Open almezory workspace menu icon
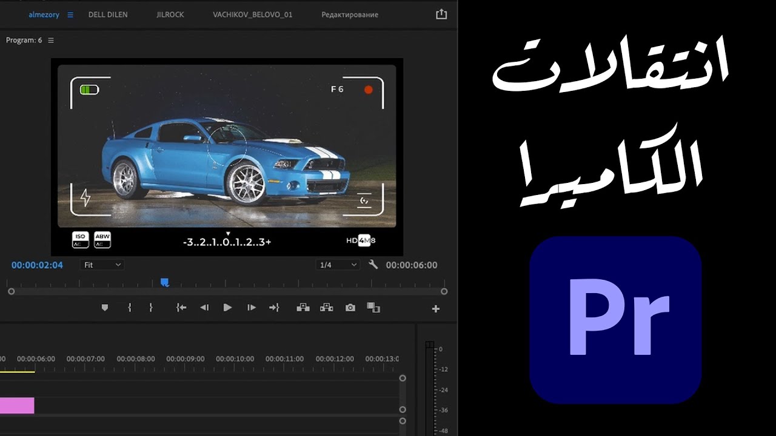This screenshot has height=436, width=776. tap(70, 15)
